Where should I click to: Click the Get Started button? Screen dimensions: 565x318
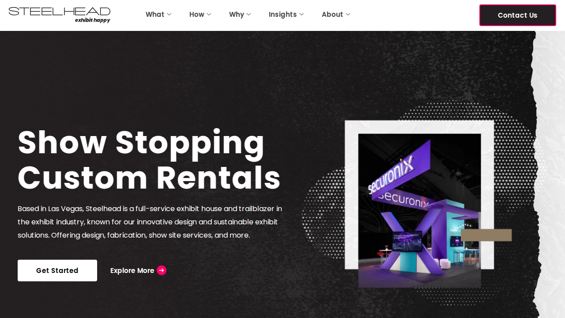click(x=57, y=270)
